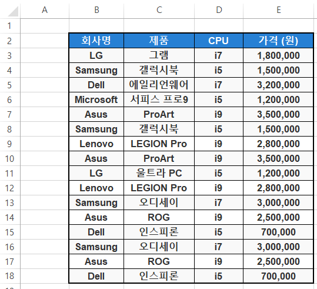Screen dimensions: 317x289
Task: Select the 2,800,000 cell in row 12
Action: coord(278,188)
